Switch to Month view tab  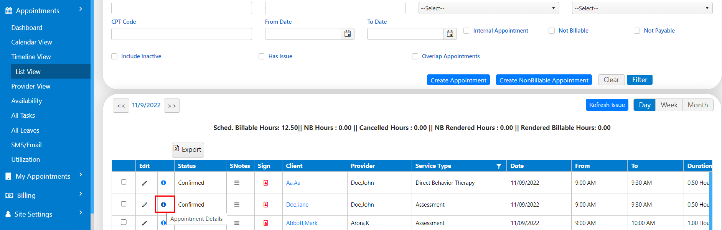pos(698,105)
